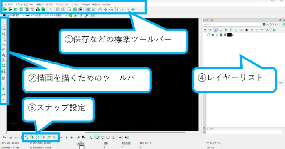Activate the Window Zoom magnifier icon

pyautogui.click(x=128, y=9)
